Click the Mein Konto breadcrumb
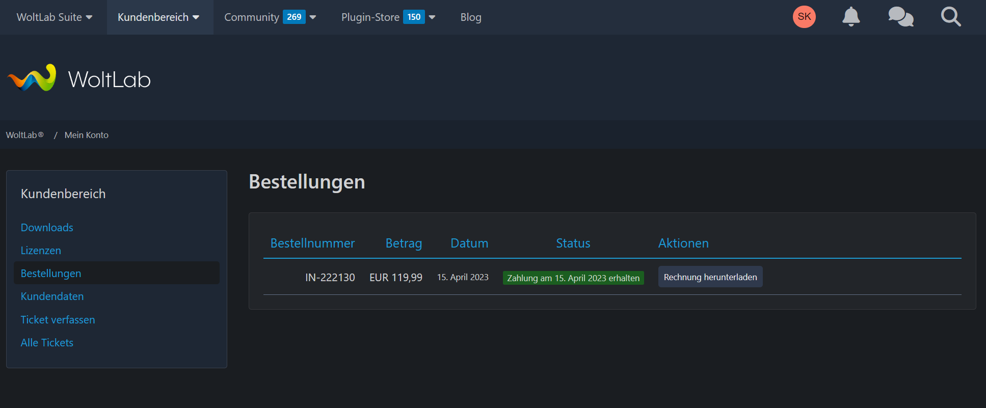This screenshot has width=986, height=408. 86,135
